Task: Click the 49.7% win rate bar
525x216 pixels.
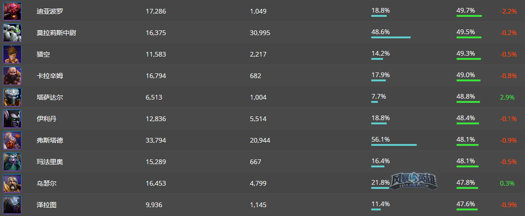Action: (x=469, y=16)
